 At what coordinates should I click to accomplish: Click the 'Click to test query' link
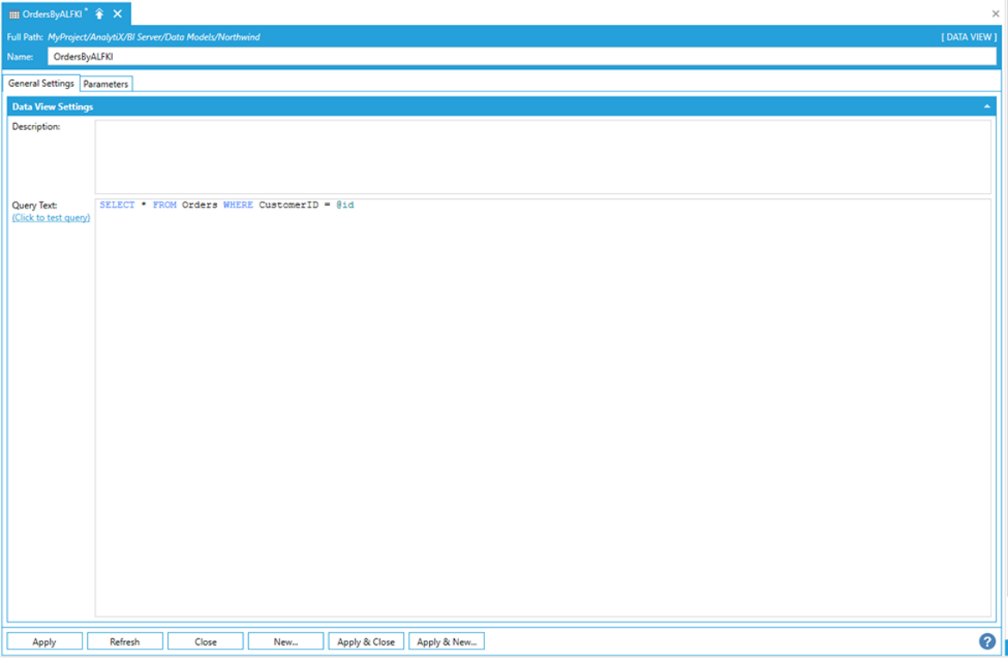(x=51, y=218)
